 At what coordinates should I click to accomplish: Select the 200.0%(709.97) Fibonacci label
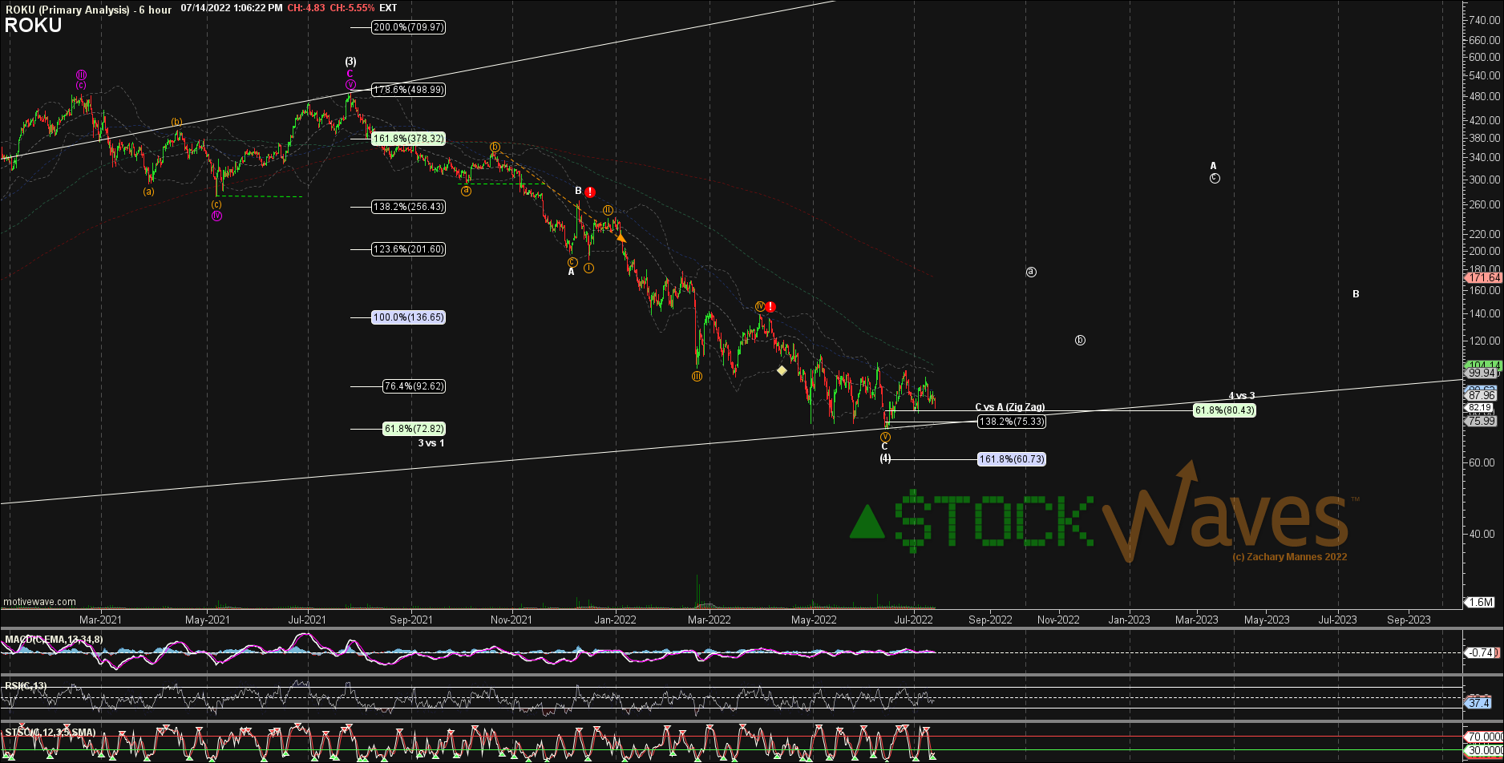pos(409,27)
